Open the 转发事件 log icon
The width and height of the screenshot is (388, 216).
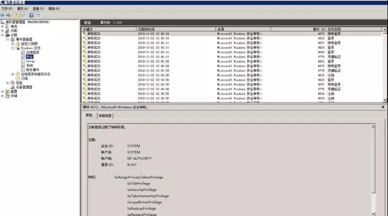tap(23, 70)
